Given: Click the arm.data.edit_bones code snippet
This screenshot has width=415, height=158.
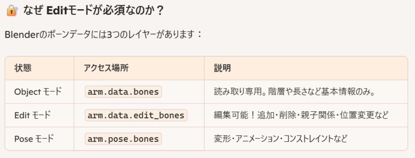Looking at the screenshot, I should (136, 115).
